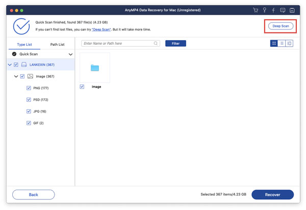The image size is (306, 210).
Task: Collapse the LANKEXIN tree node
Action: [x=10, y=65]
